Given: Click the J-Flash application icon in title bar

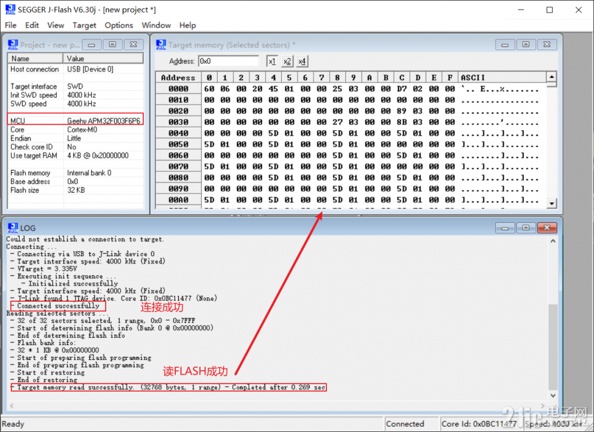Looking at the screenshot, I should [x=10, y=10].
